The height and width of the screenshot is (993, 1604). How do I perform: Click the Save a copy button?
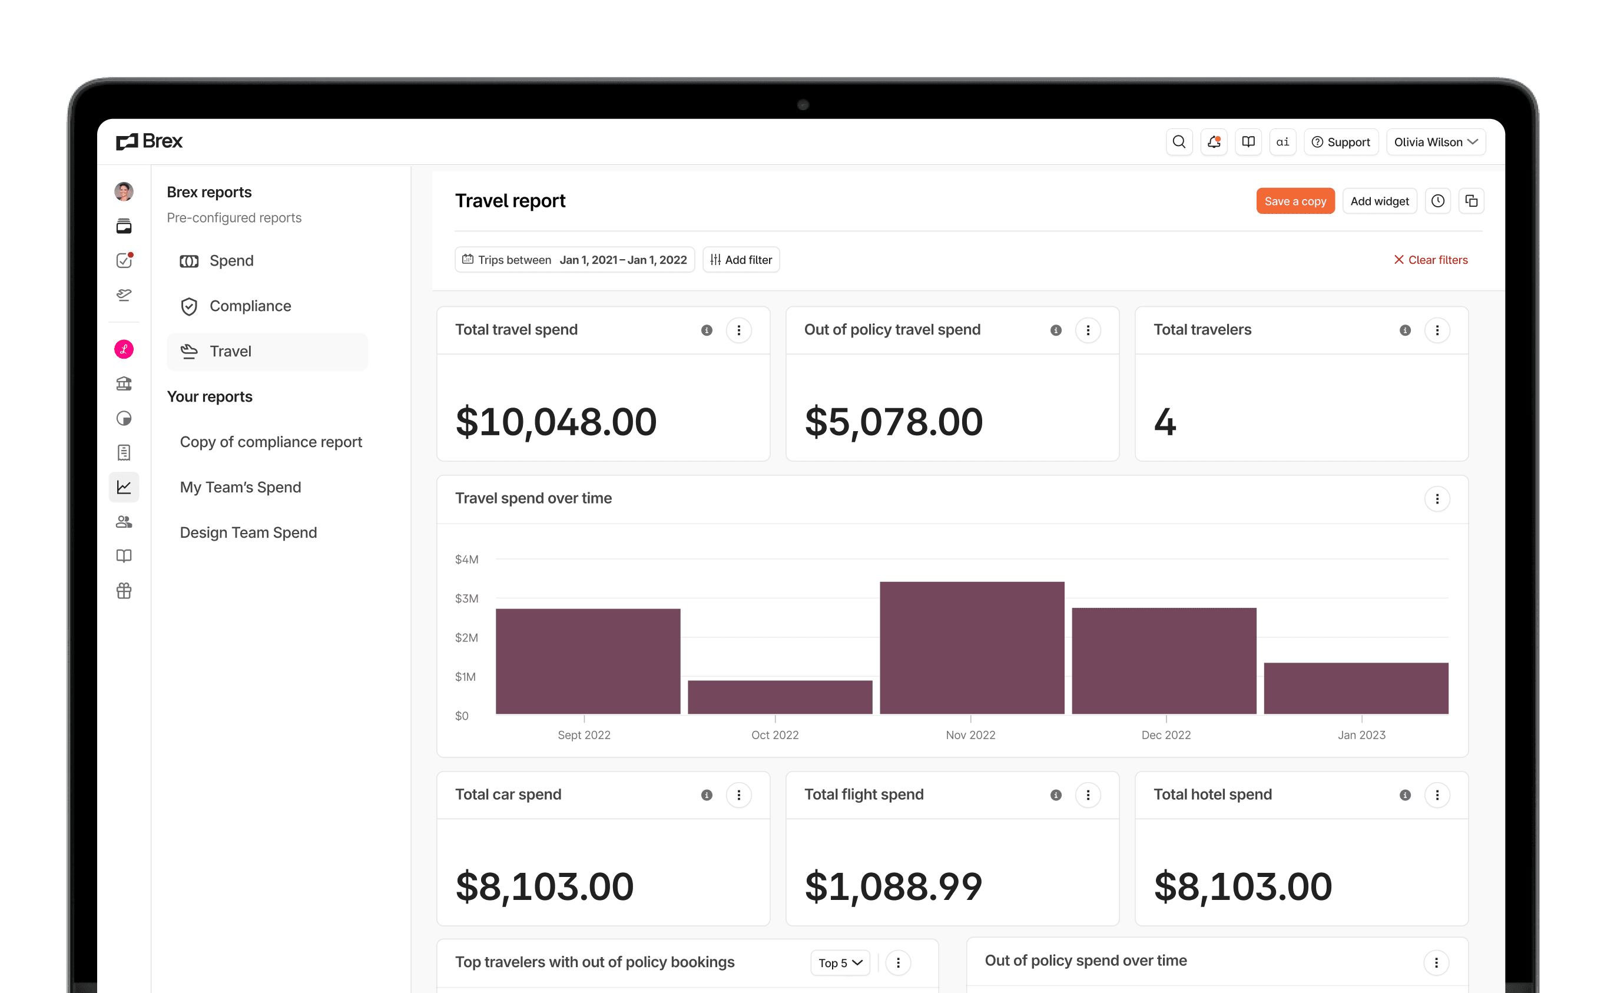(1295, 201)
